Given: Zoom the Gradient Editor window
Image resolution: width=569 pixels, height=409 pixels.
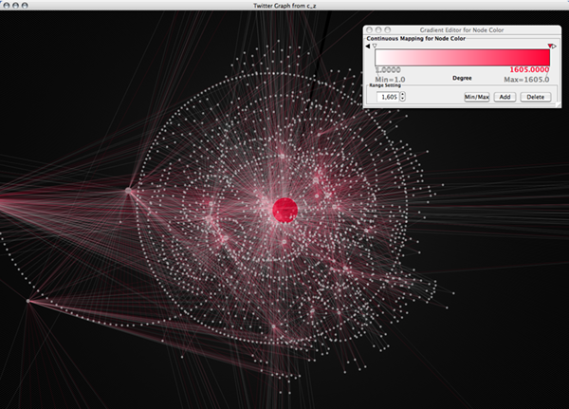Looking at the screenshot, I should point(387,31).
